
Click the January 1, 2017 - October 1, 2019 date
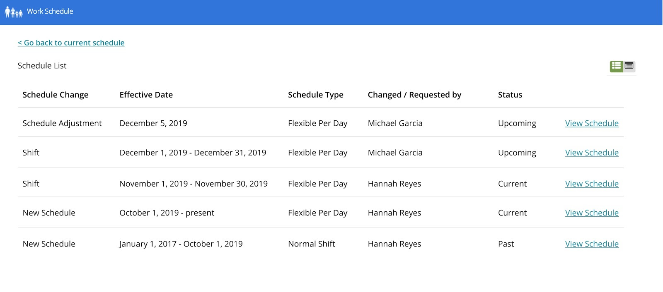[x=181, y=244]
